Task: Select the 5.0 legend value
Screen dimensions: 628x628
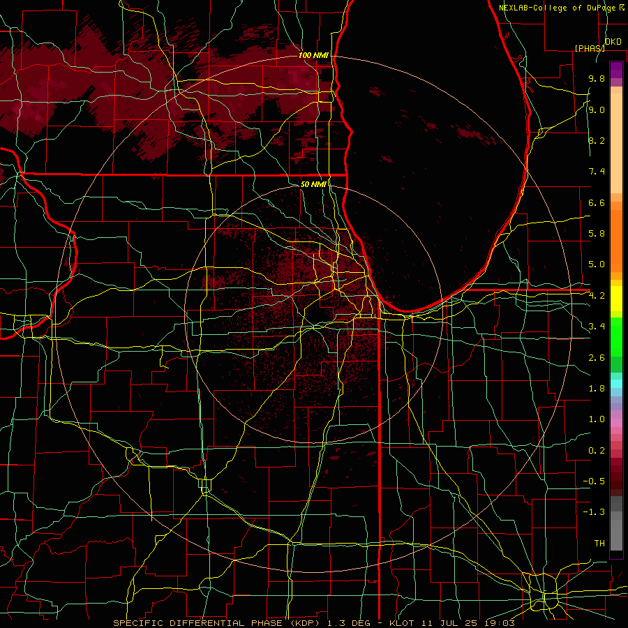Action: [x=597, y=264]
